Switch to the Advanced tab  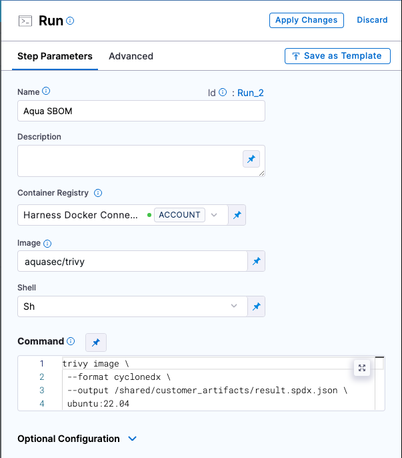pyautogui.click(x=131, y=56)
